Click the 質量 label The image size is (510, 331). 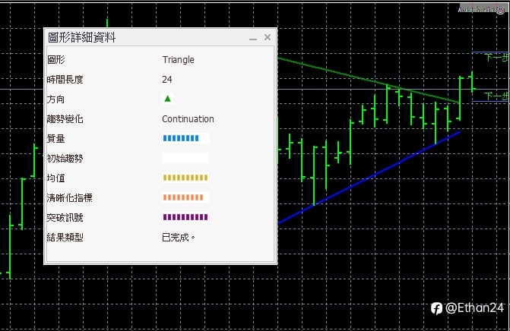point(56,139)
